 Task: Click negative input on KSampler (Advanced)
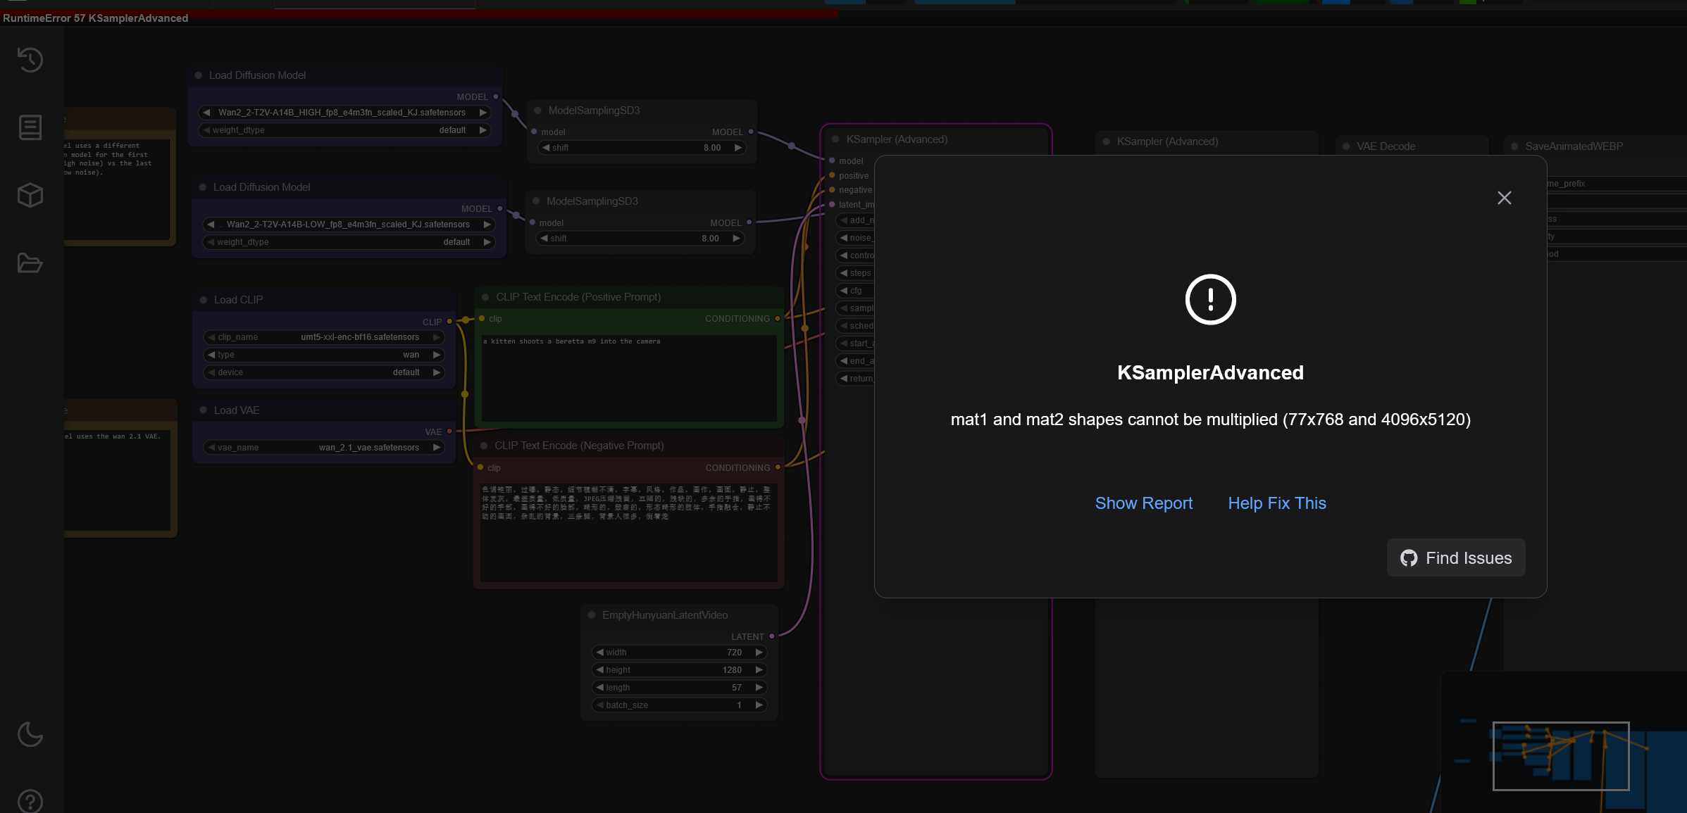[x=832, y=189]
